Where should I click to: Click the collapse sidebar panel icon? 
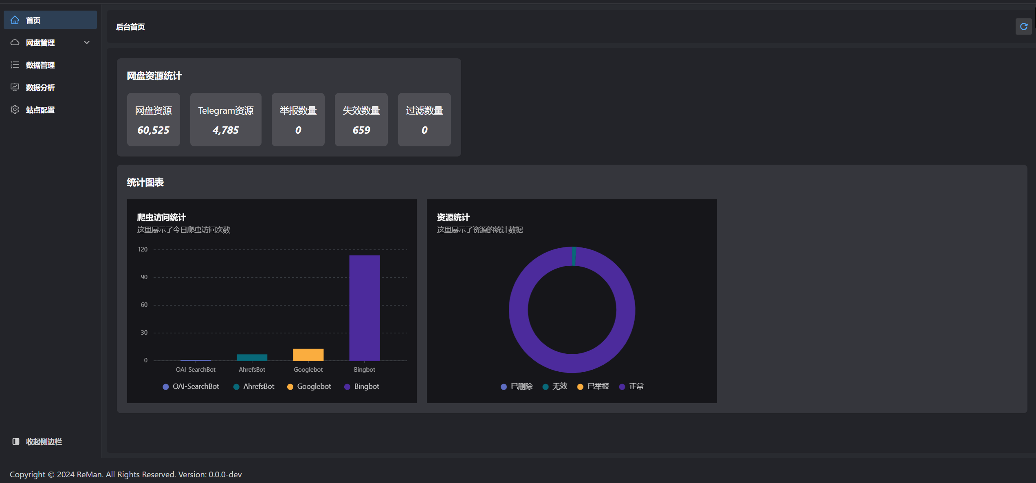point(16,441)
